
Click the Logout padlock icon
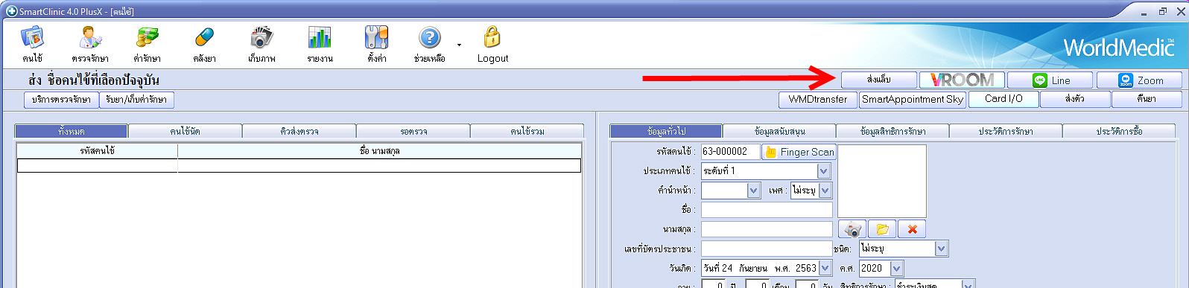point(492,37)
